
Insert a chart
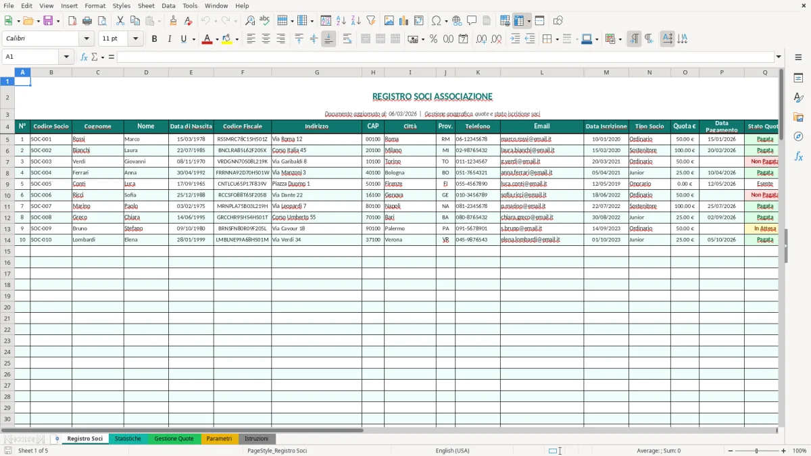tap(404, 21)
